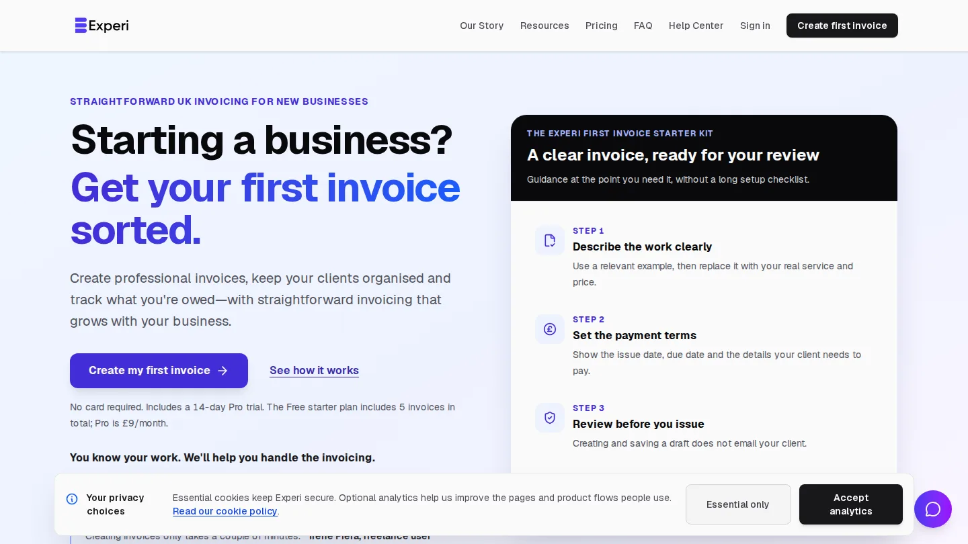Click the Step 1 document icon

click(x=550, y=240)
